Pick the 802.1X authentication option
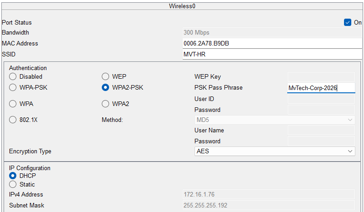Viewport: 364px width, 212px height. click(13, 120)
